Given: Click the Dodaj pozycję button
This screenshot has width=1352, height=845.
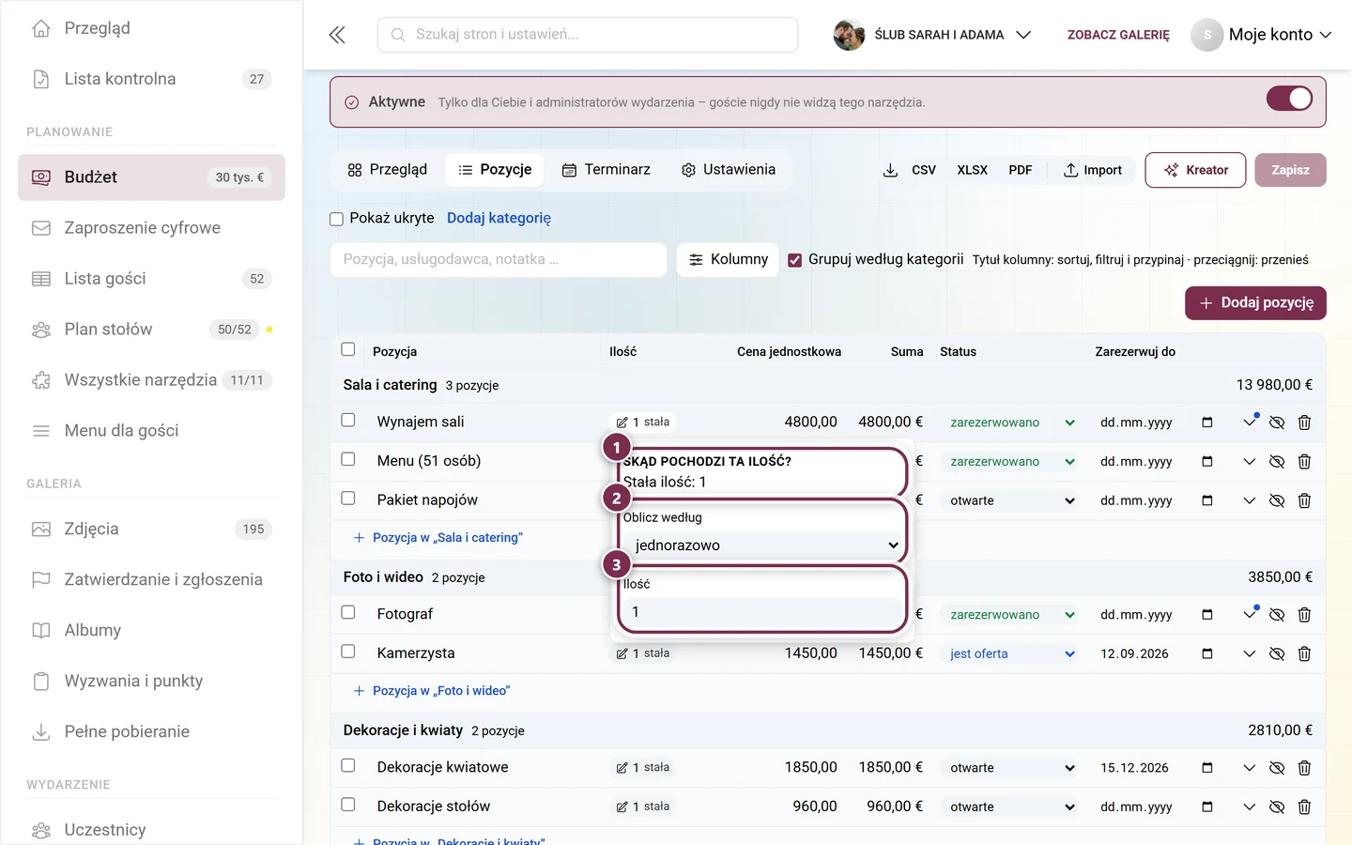Looking at the screenshot, I should pyautogui.click(x=1255, y=303).
